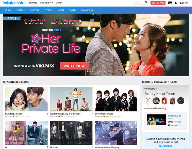192x149 pixels.
Task: Click the 9.8 rating of Weightlifting Fairy
Action: tap(59, 116)
